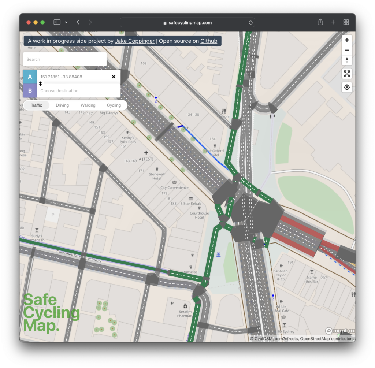This screenshot has width=375, height=368.
Task: Zoom out using the minus icon
Action: coord(346,50)
